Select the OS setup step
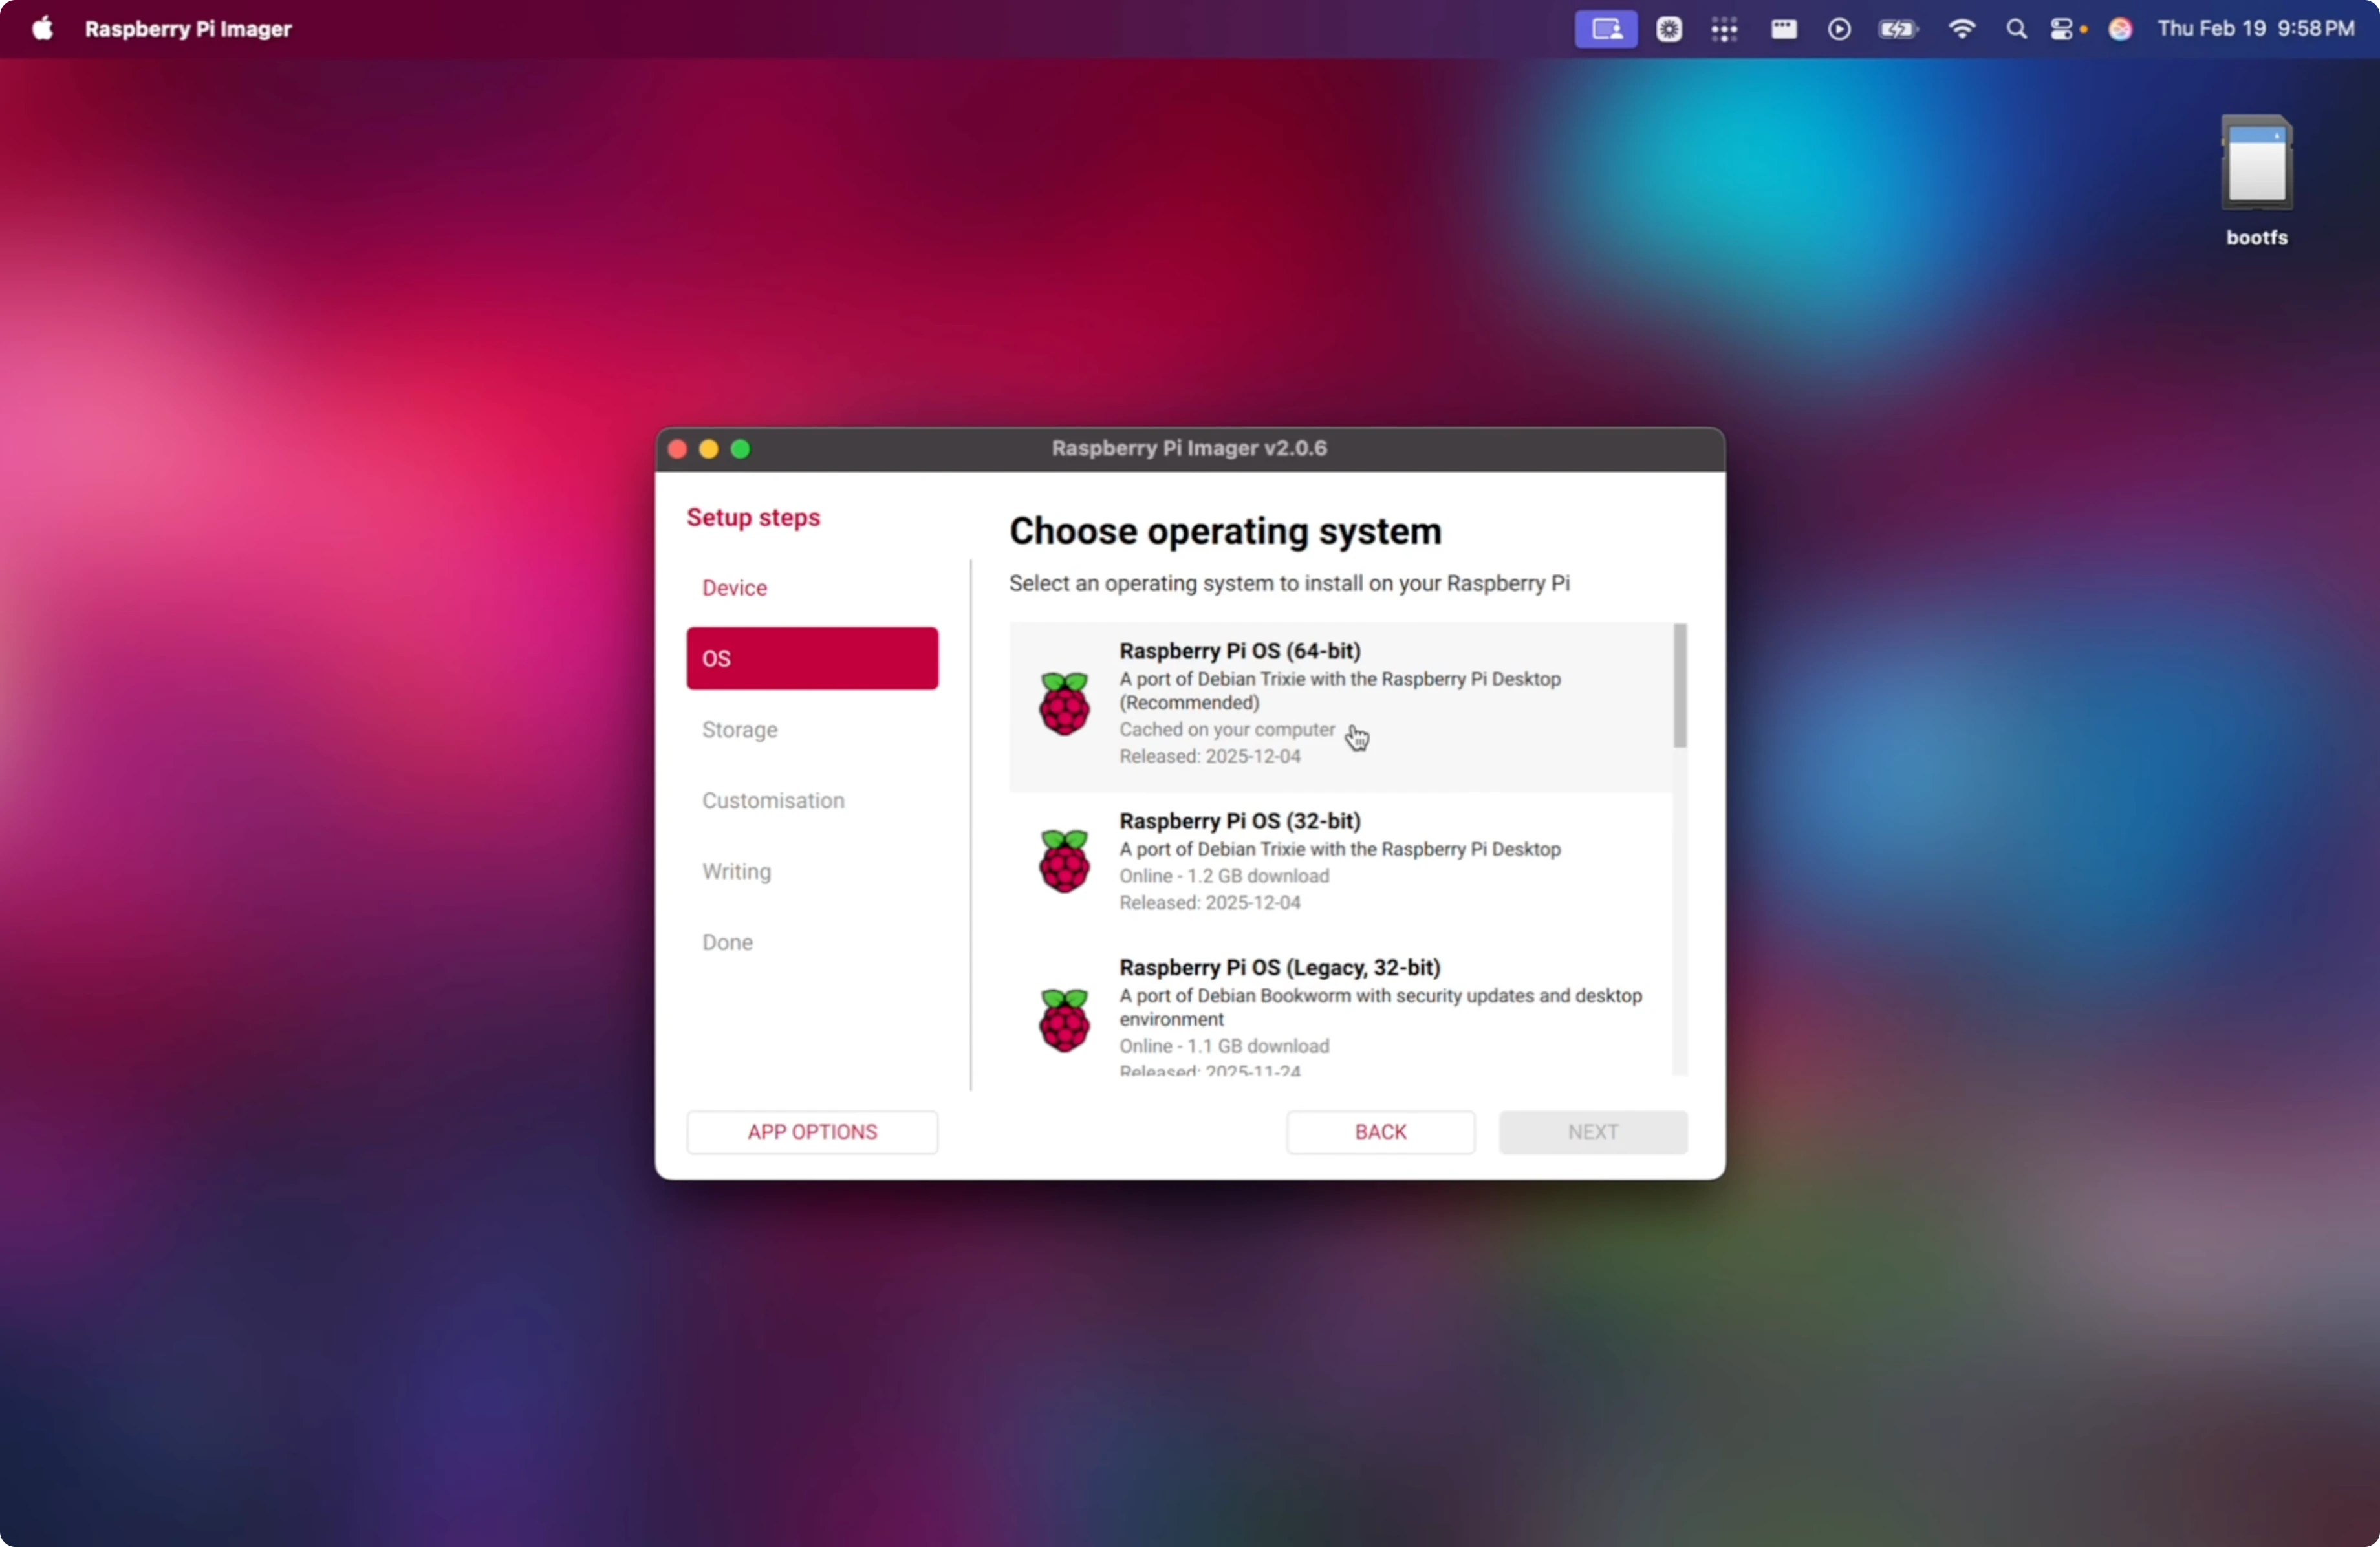Image resolution: width=2380 pixels, height=1547 pixels. (x=812, y=658)
